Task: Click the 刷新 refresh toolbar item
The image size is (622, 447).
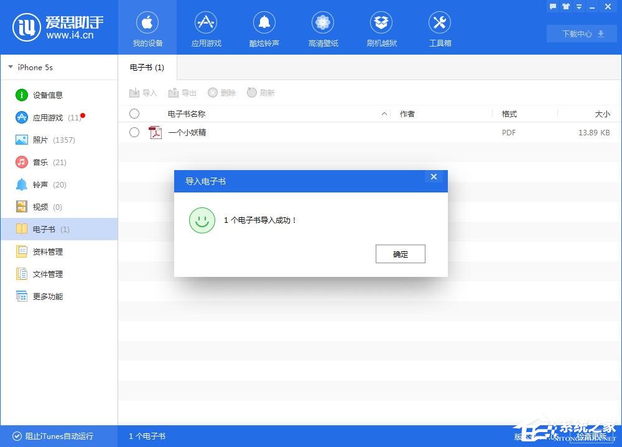Action: coord(261,93)
